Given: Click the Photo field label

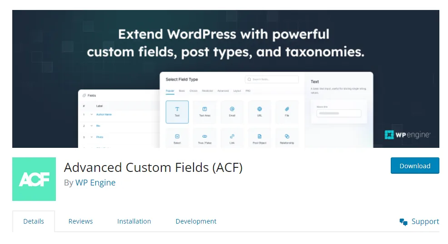Looking at the screenshot, I should [x=100, y=137].
